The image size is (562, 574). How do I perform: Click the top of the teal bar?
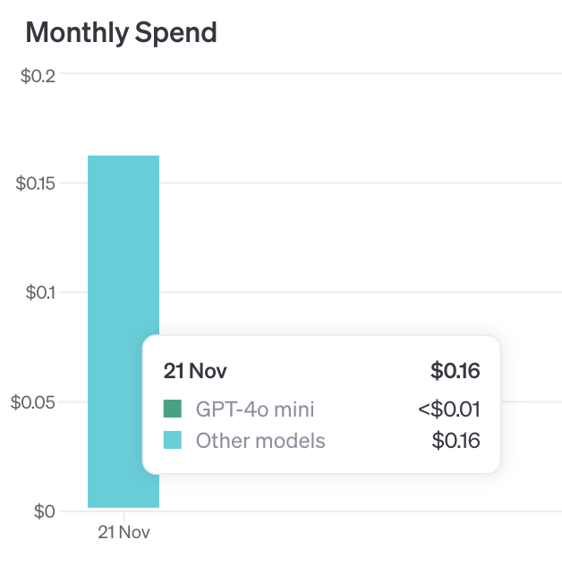tap(123, 157)
